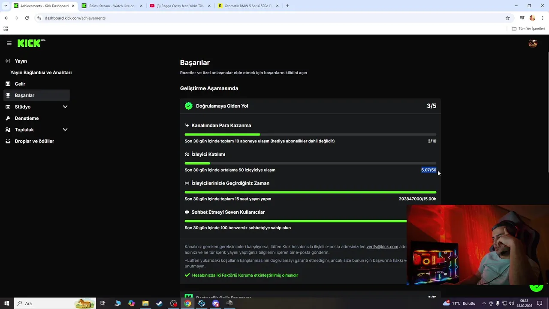This screenshot has width=549, height=309.
Task: Click the Topluluk people icon
Action: coord(8,130)
